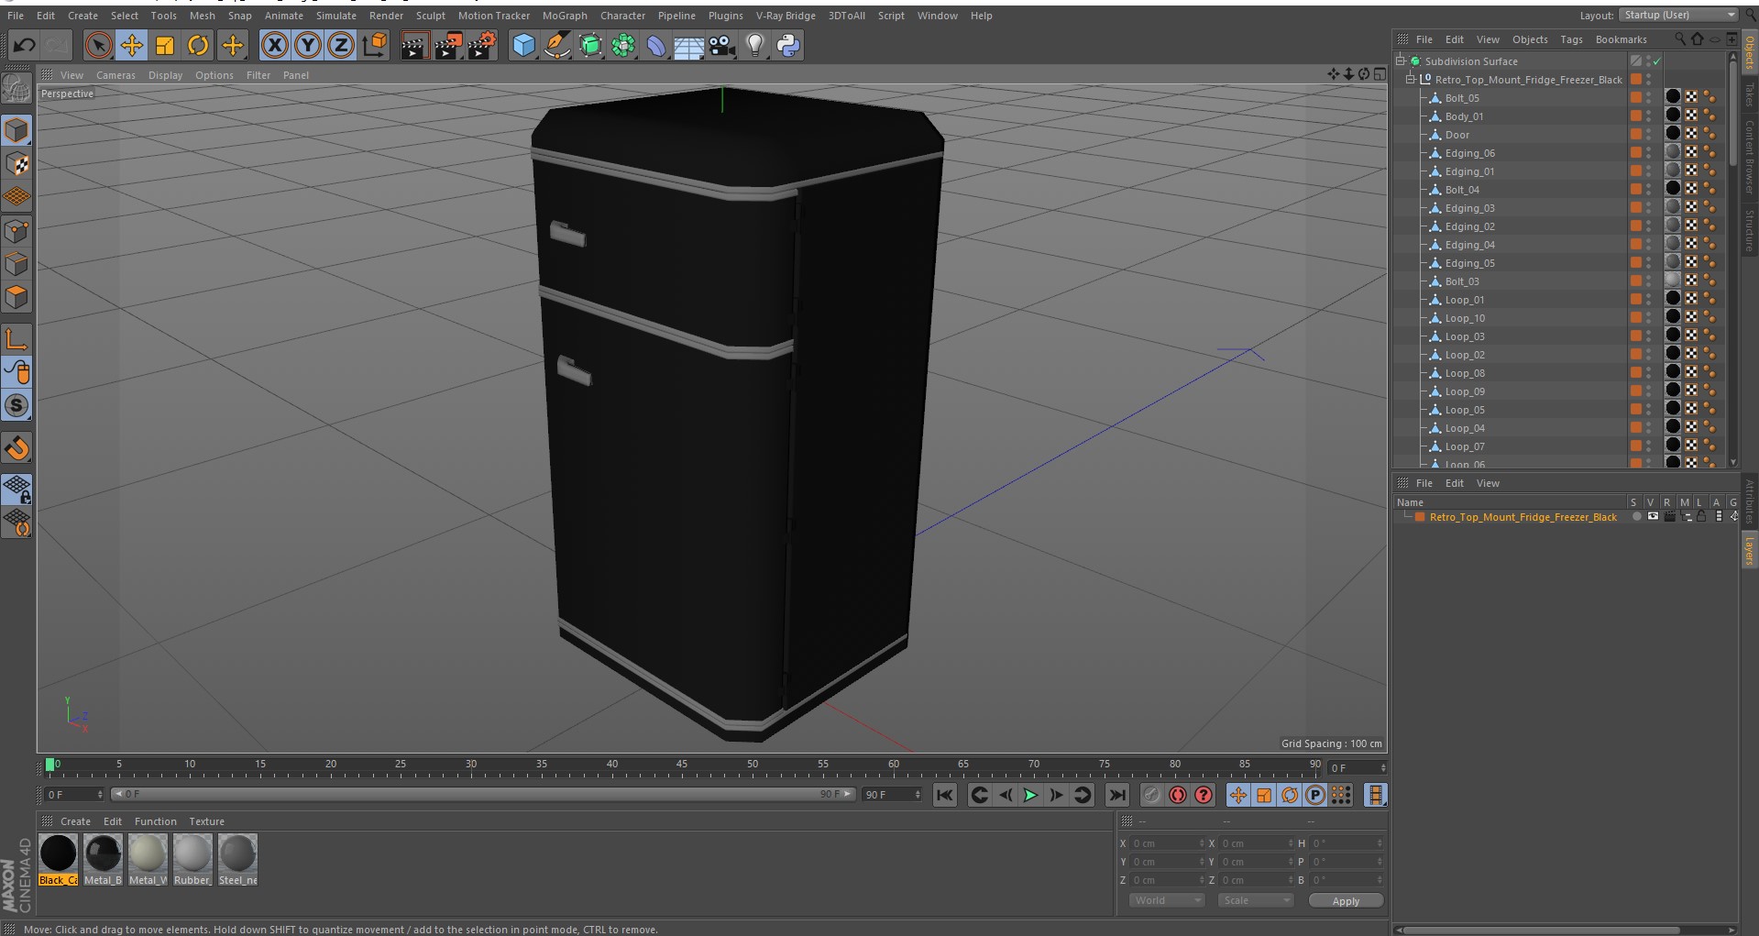The height and width of the screenshot is (936, 1759).
Task: Collapse the Subdivision Surface tree node
Action: [1401, 61]
